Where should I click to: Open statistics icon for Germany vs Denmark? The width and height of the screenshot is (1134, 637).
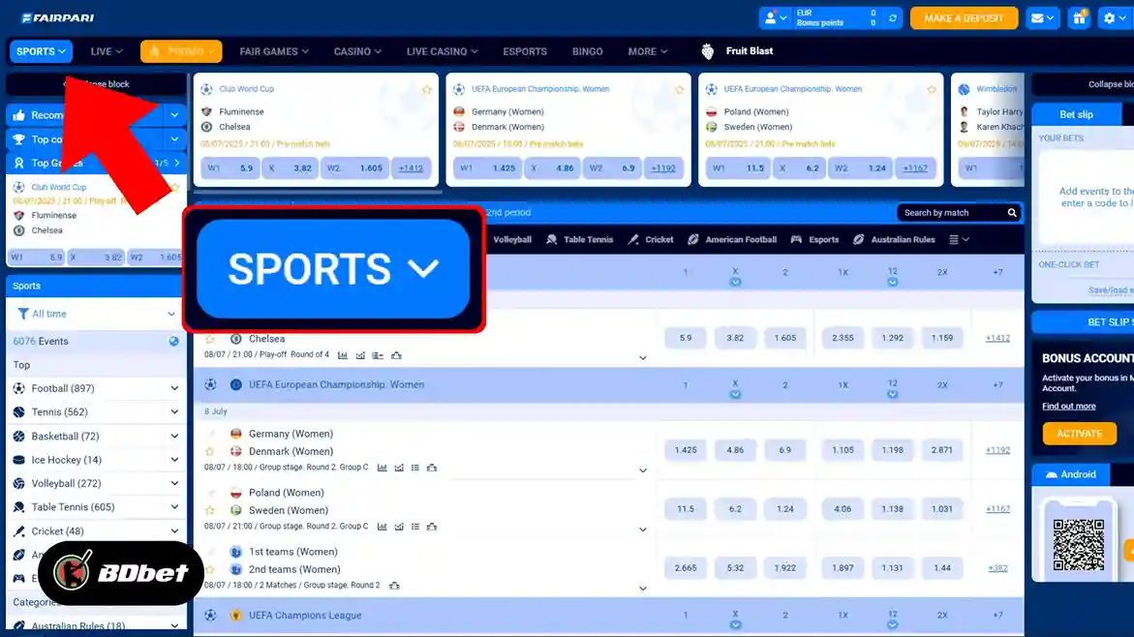382,468
